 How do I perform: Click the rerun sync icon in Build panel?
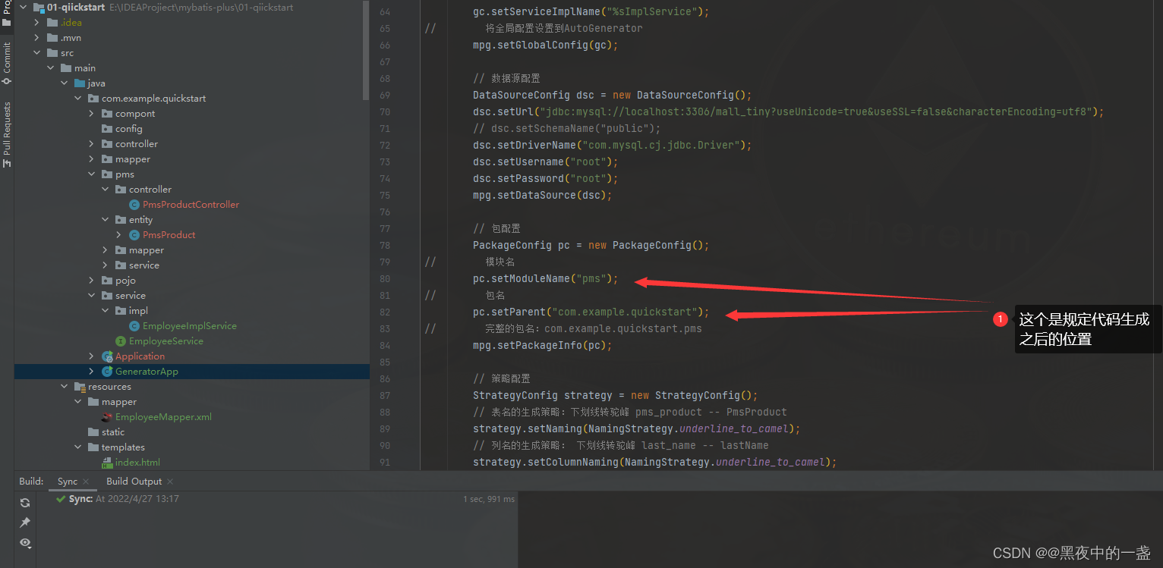(25, 503)
